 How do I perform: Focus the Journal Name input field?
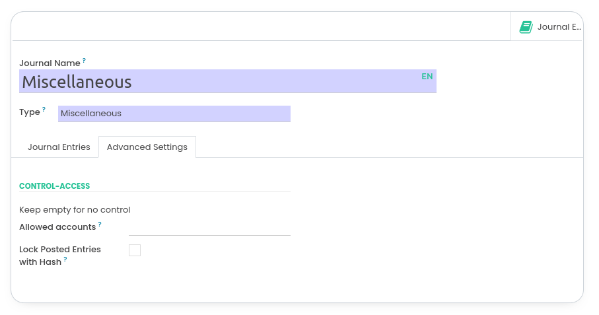(x=218, y=82)
